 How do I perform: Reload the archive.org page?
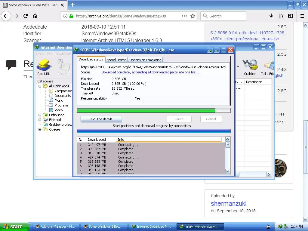click(26, 16)
